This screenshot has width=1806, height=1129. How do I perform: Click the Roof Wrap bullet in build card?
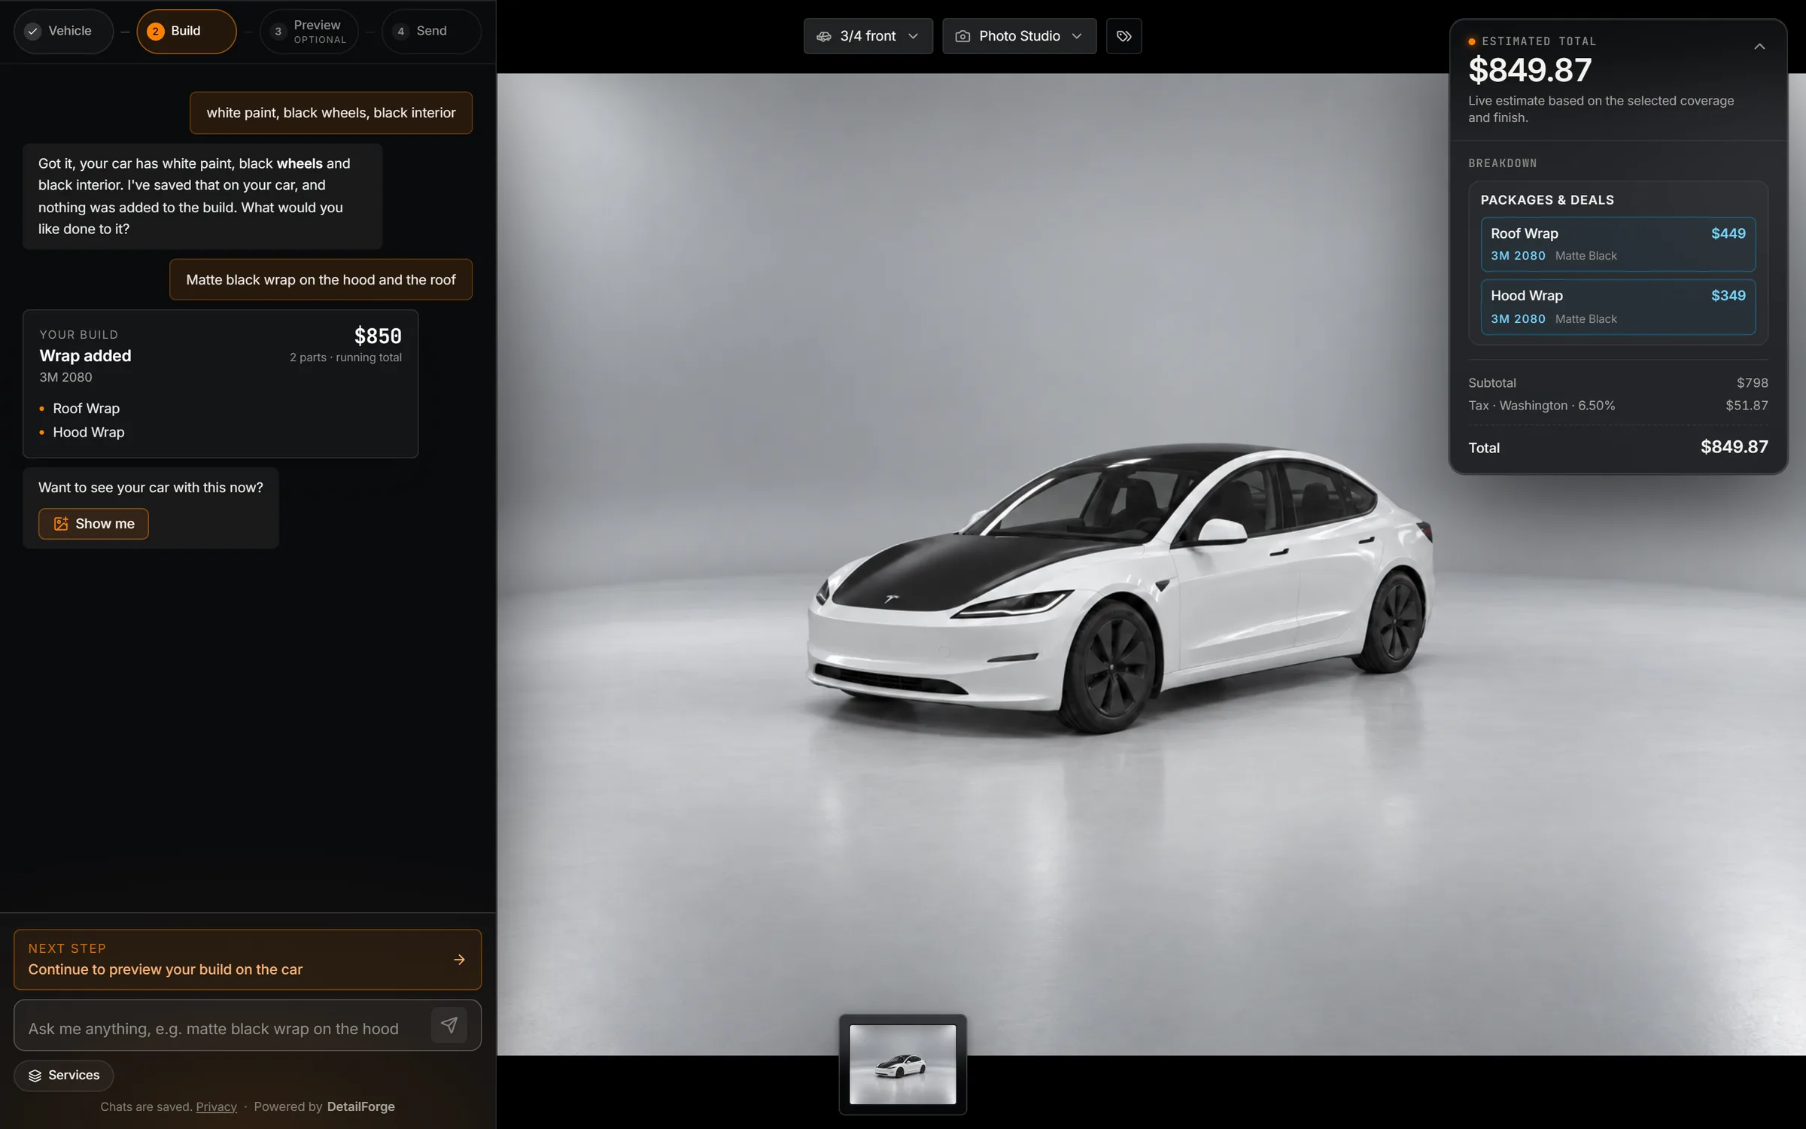pos(86,409)
